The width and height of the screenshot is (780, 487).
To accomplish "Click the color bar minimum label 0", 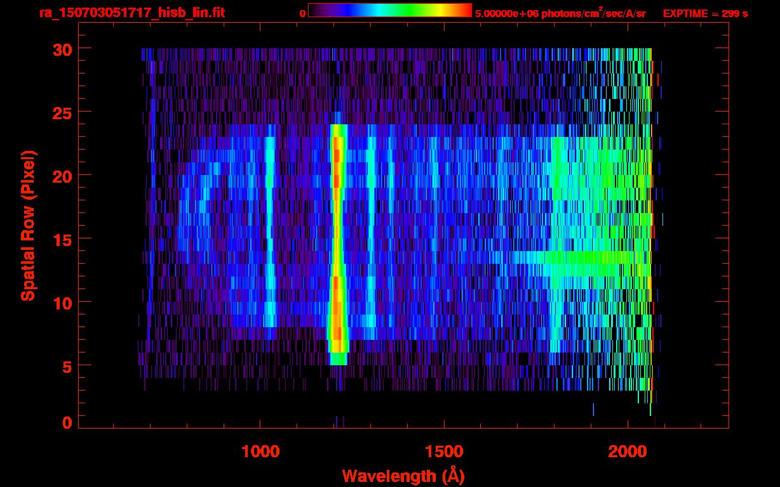I will (302, 13).
